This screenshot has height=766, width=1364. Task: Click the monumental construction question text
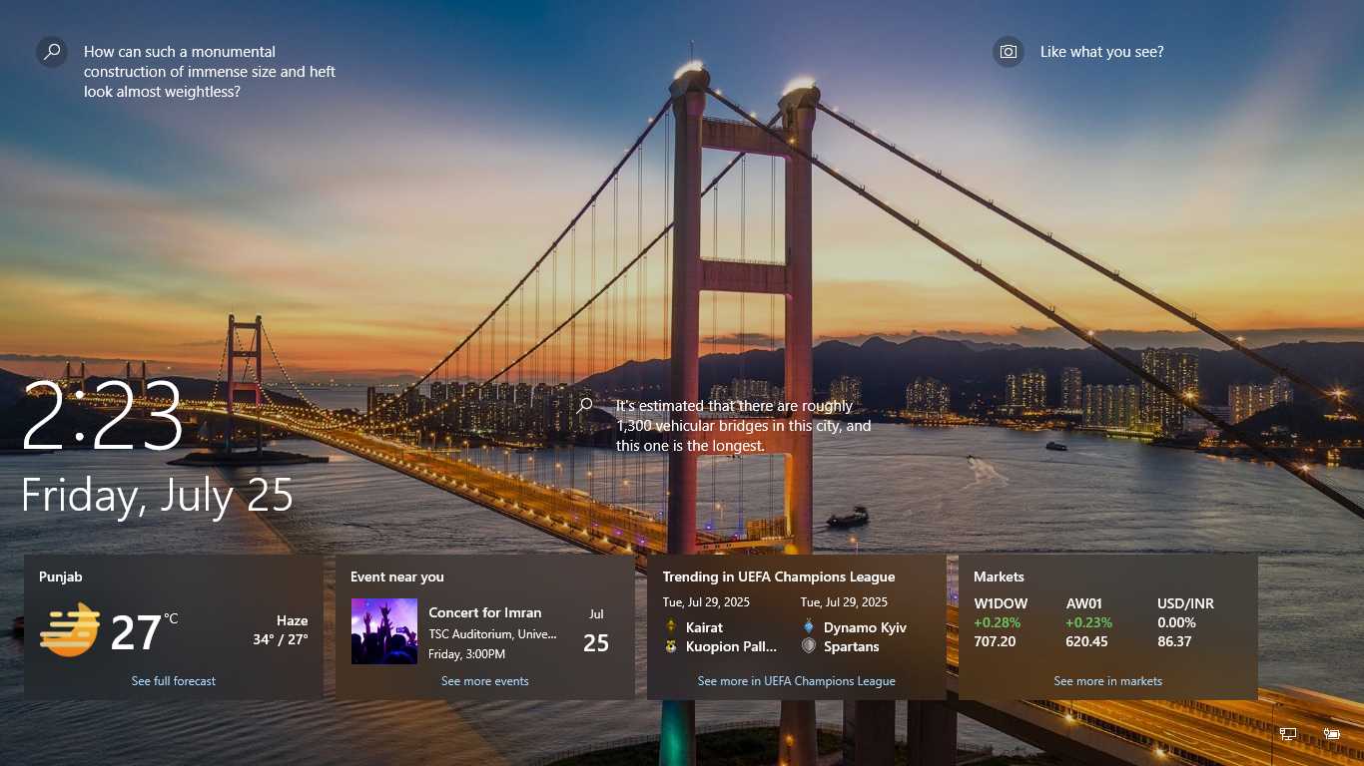pos(210,72)
